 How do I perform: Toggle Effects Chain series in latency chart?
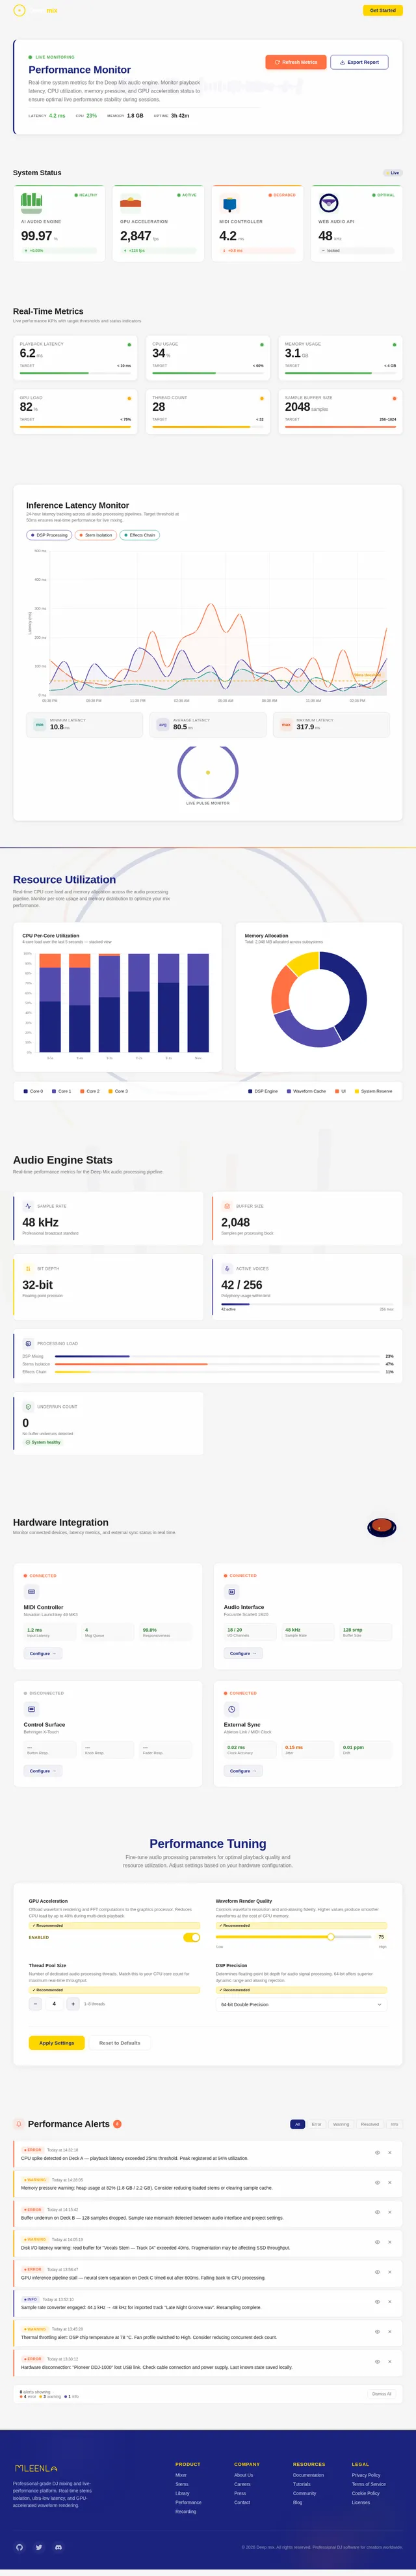click(140, 535)
